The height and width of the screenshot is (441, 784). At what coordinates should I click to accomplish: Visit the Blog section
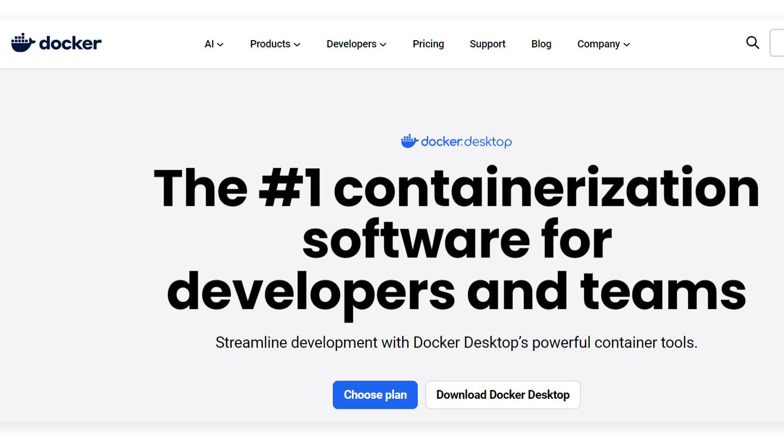point(541,44)
